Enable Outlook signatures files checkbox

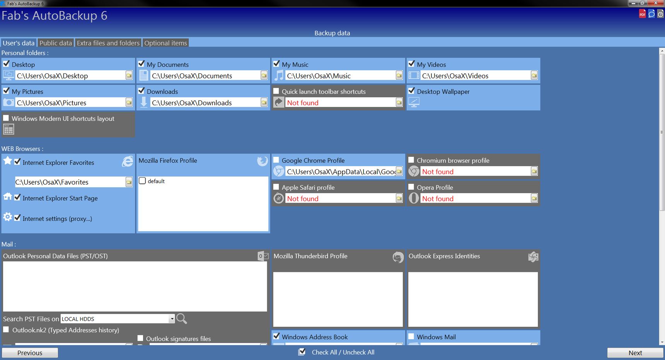[140, 338]
